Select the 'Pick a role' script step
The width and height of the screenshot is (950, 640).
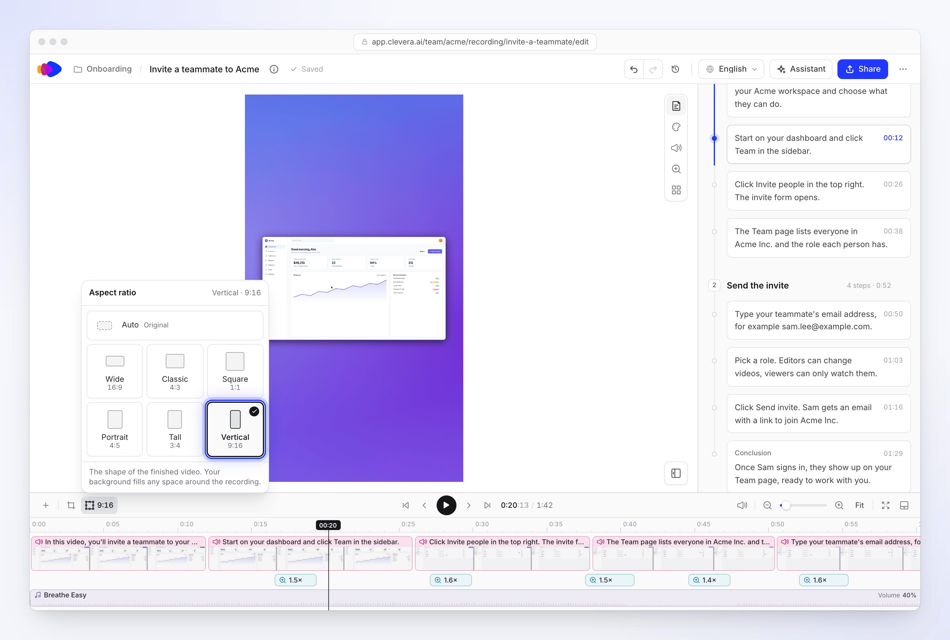click(x=819, y=367)
